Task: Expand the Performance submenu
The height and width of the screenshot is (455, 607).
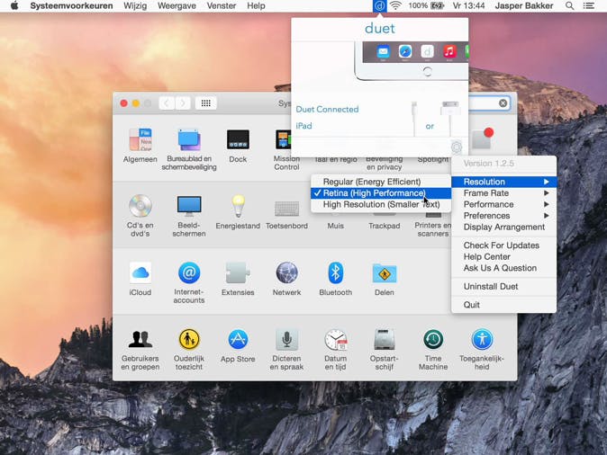Action: coord(504,204)
